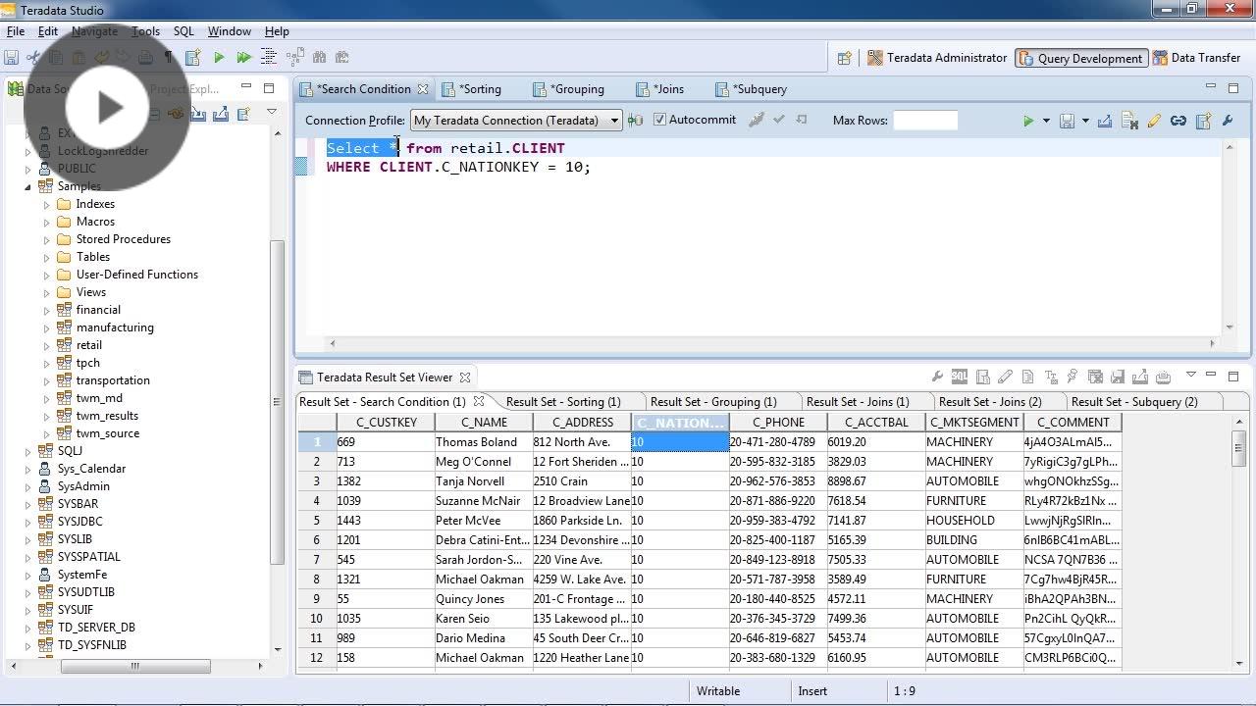Click the chain link icon in editor toolbar
This screenshot has width=1256, height=706.
point(1178,121)
